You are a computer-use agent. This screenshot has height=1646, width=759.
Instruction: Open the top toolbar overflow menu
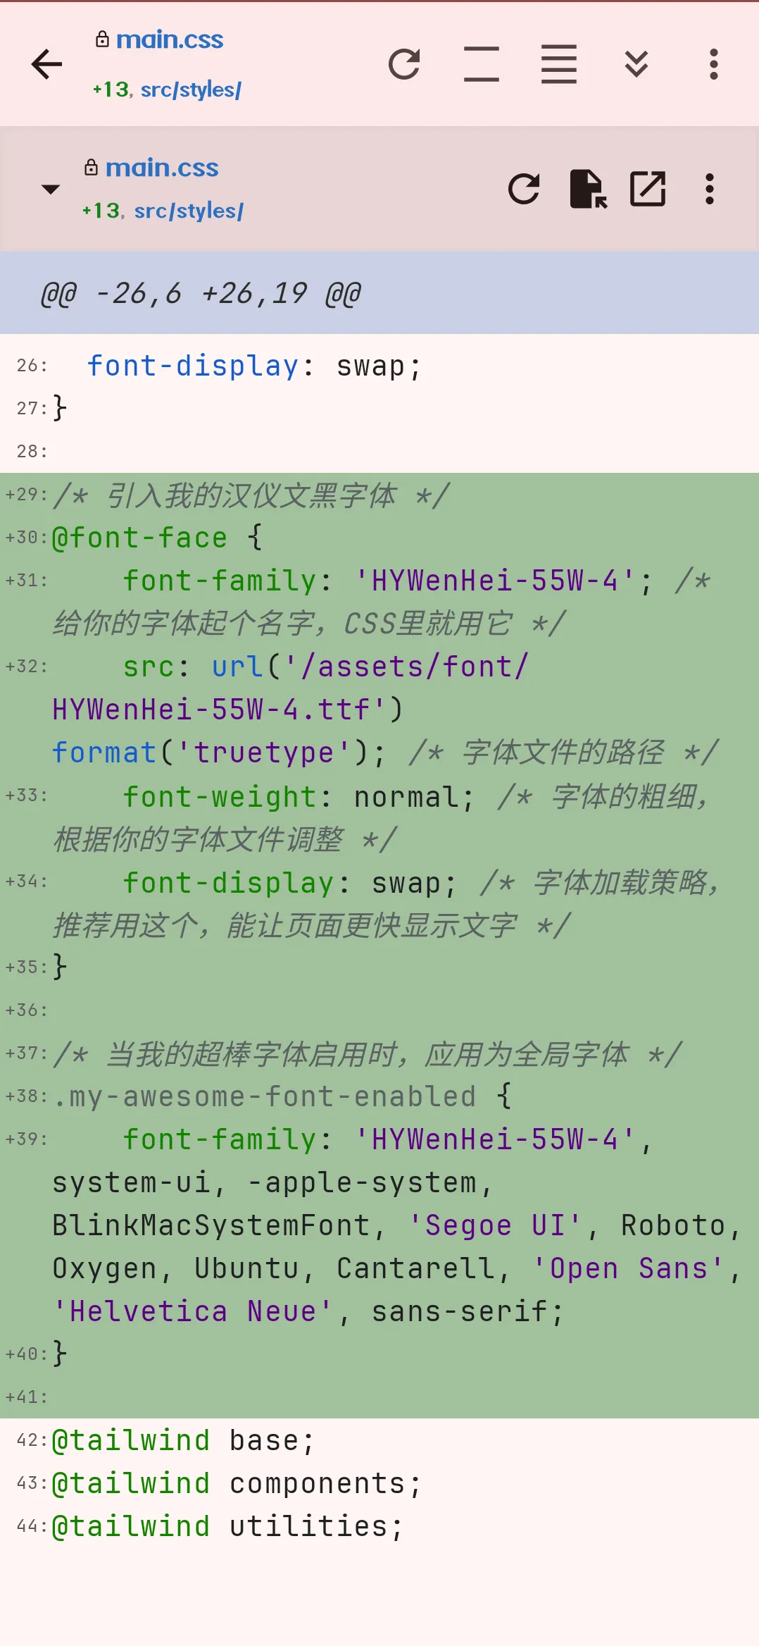click(713, 64)
